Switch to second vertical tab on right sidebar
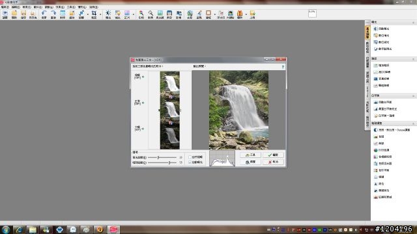The height and width of the screenshot is (234, 417). tap(367, 47)
